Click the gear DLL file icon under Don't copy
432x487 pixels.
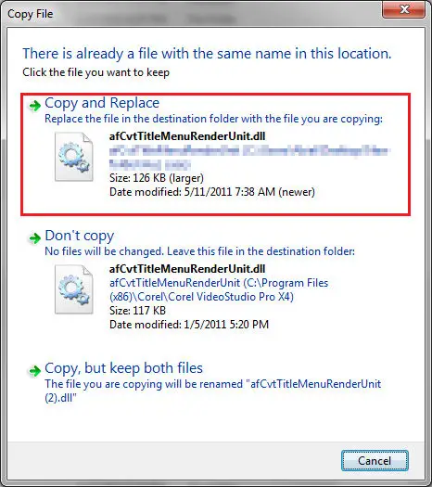(74, 289)
